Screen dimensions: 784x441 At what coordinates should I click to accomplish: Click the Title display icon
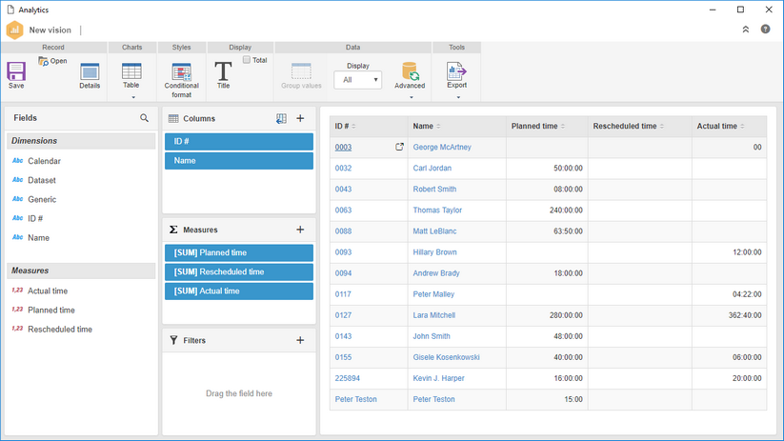(223, 71)
